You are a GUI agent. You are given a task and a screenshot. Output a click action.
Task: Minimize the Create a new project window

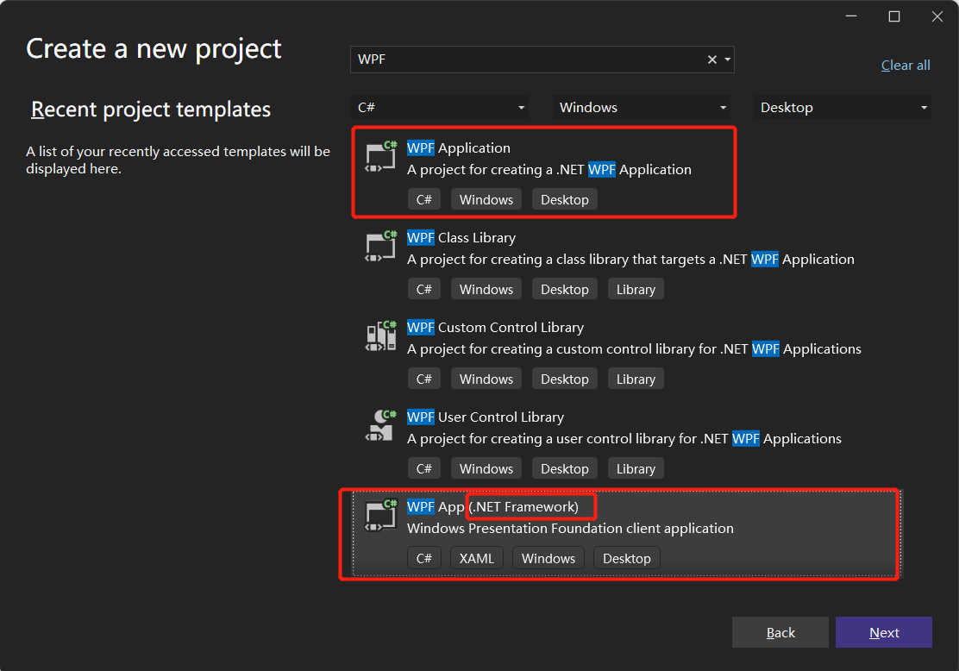(x=850, y=16)
